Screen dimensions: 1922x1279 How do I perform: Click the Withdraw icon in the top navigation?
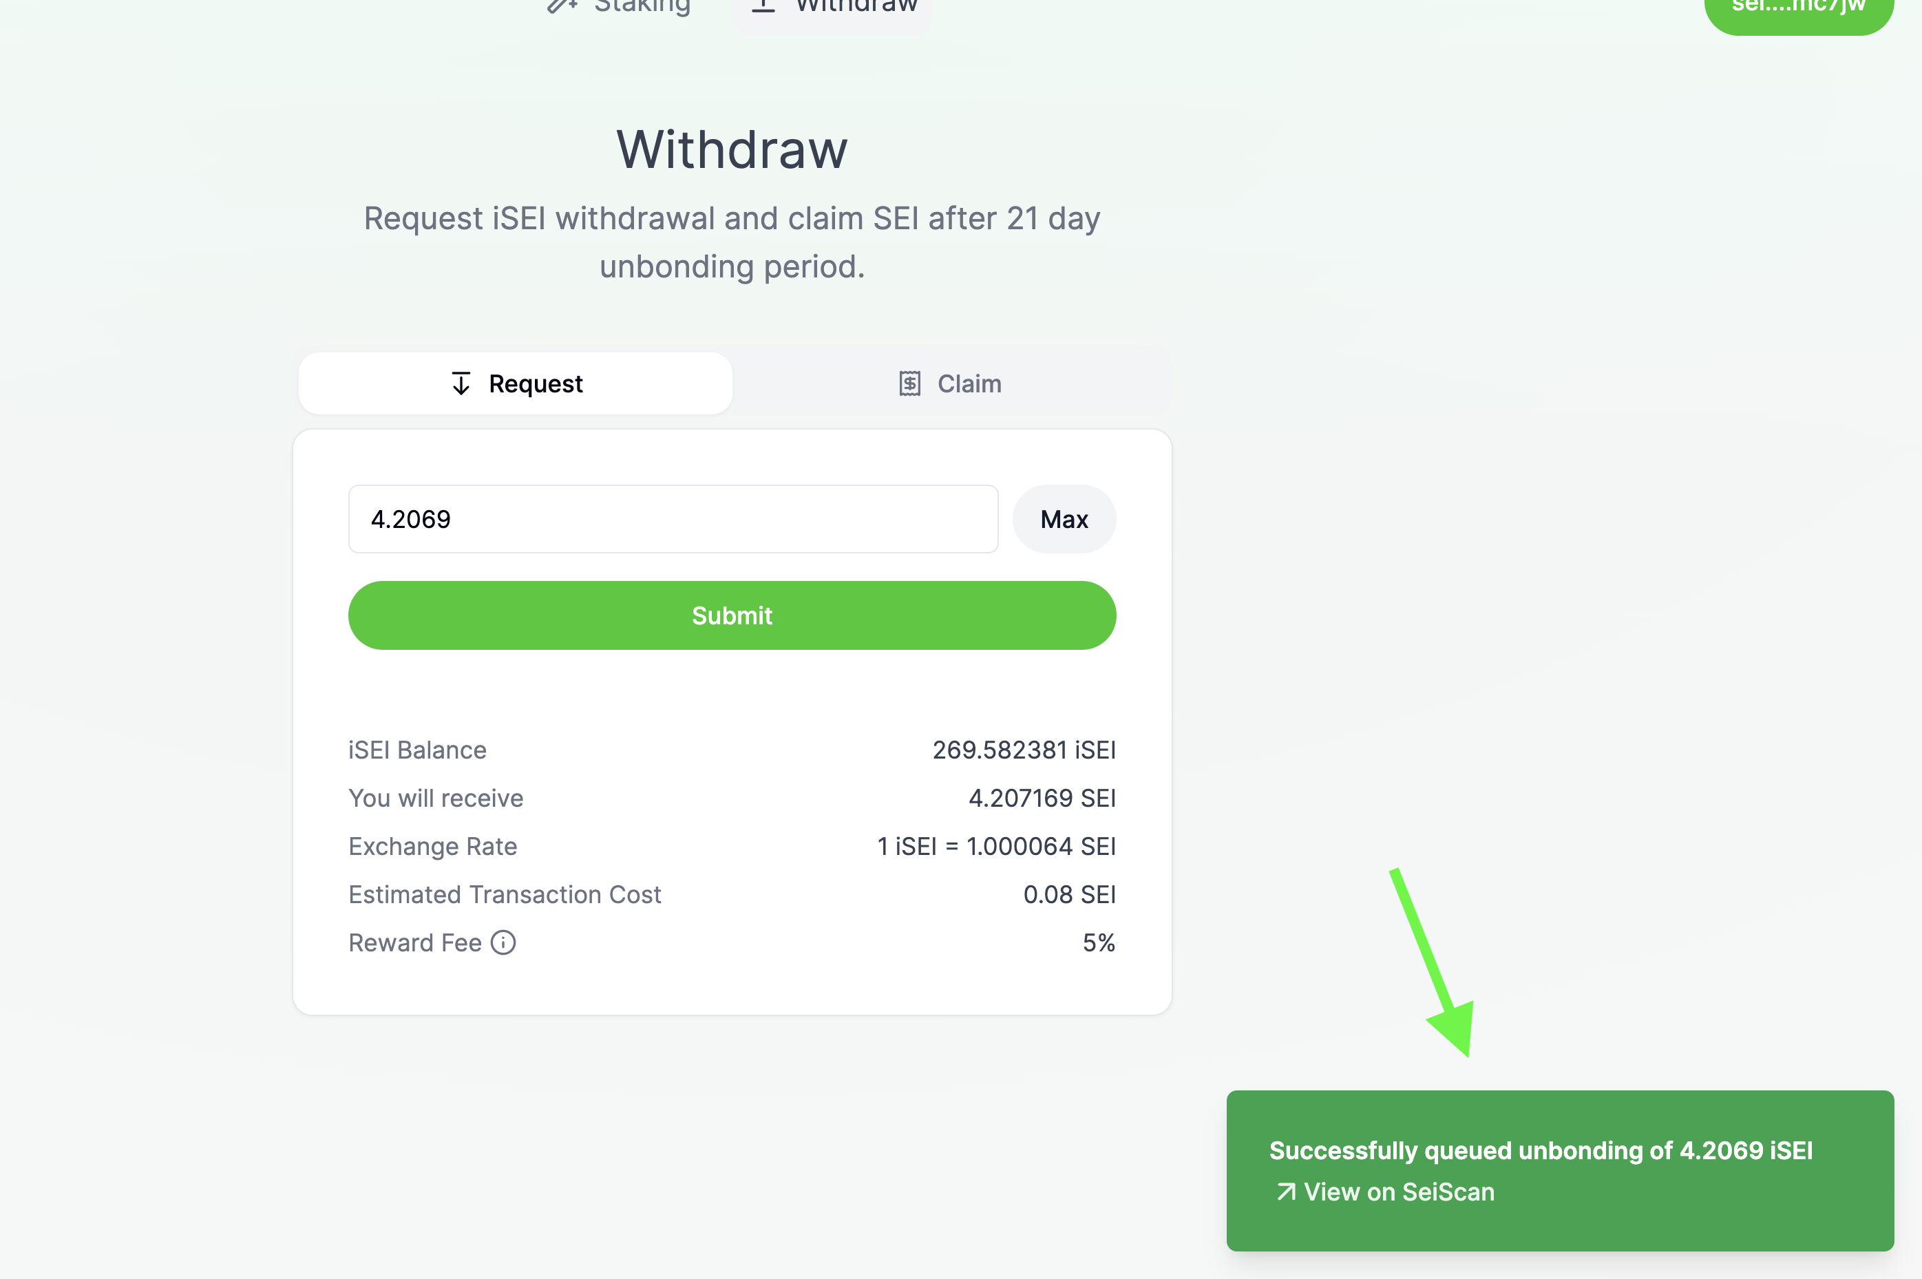click(x=763, y=5)
